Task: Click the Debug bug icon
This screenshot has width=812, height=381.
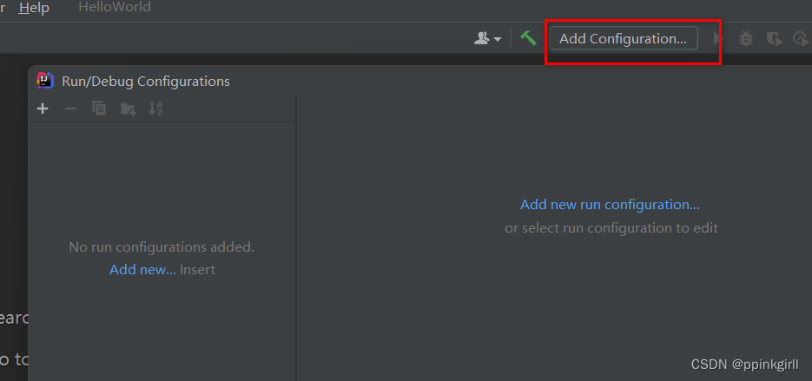Action: coord(746,38)
